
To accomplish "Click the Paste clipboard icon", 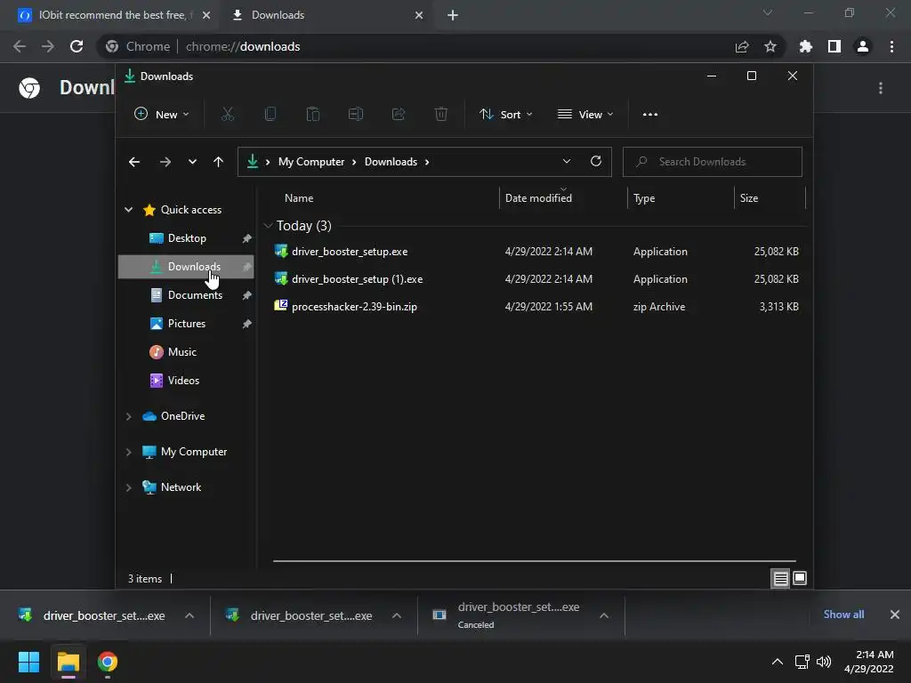I will click(312, 115).
